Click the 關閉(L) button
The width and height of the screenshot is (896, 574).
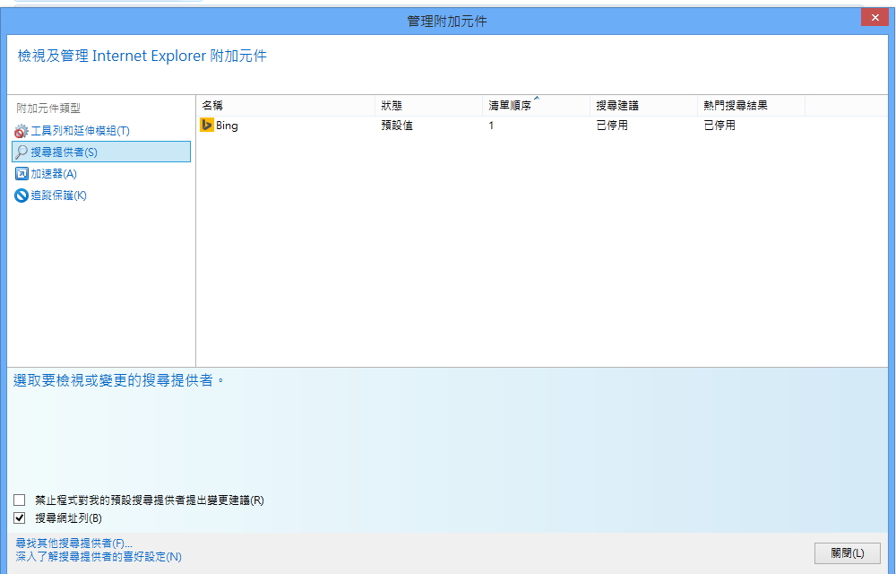coord(848,553)
